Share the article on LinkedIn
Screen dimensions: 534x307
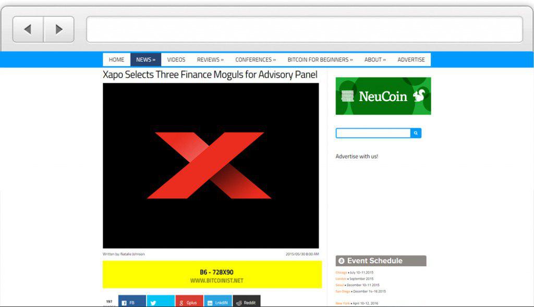point(217,302)
